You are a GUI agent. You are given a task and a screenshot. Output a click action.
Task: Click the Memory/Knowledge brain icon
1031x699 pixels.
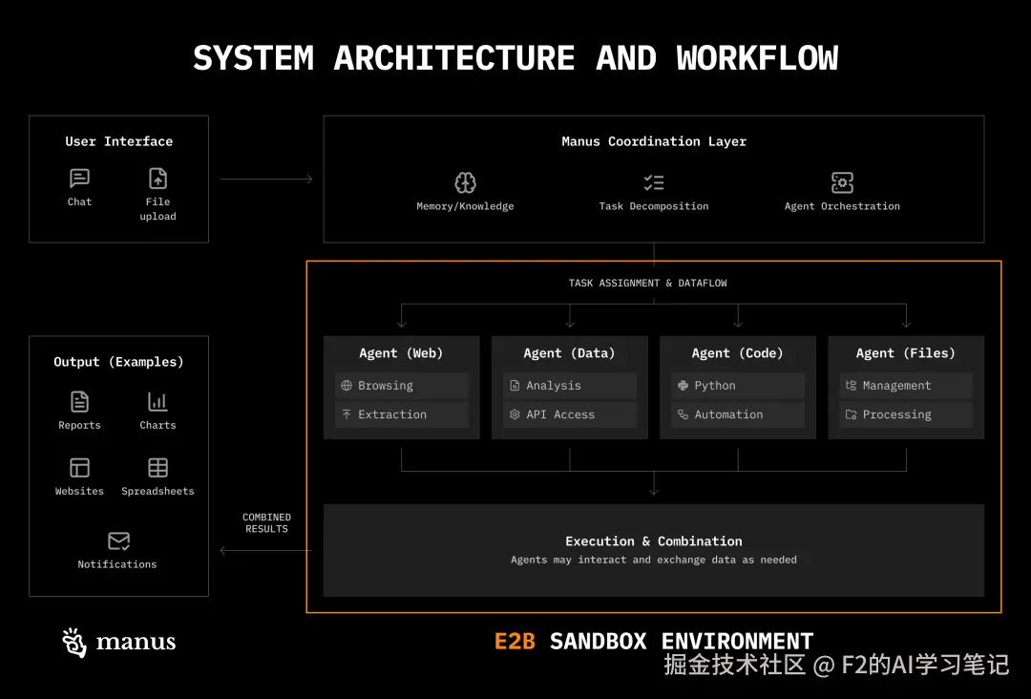[465, 182]
